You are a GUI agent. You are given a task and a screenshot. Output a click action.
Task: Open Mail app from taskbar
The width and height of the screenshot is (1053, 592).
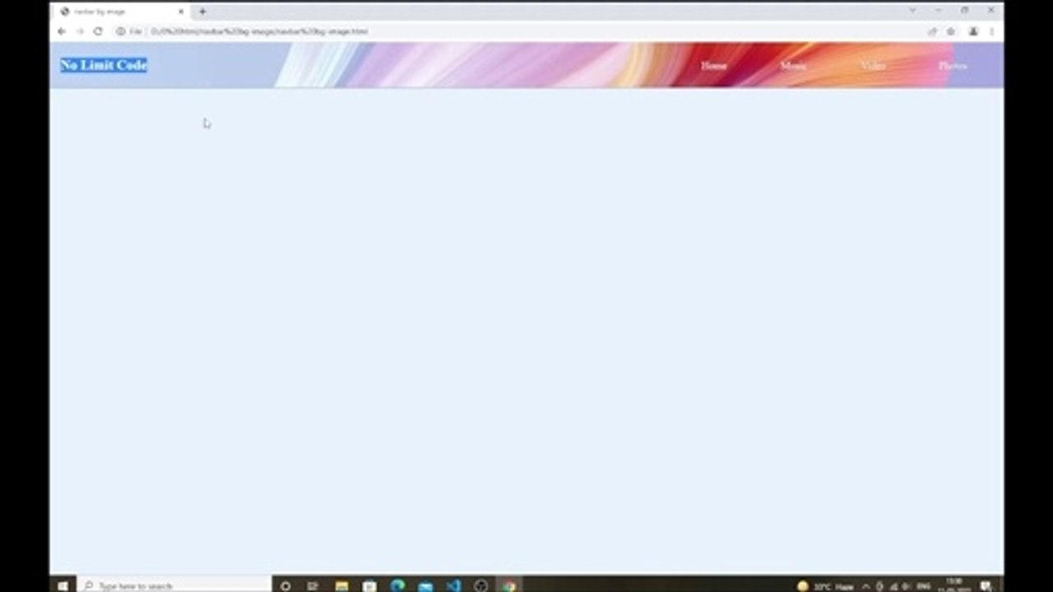pos(425,585)
